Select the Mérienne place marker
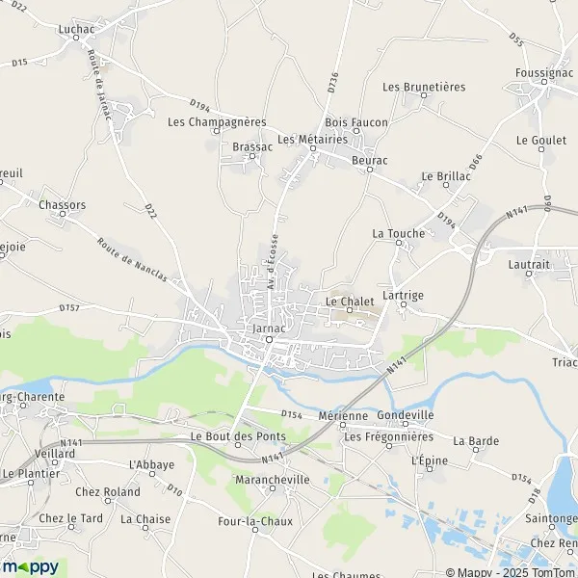 (342, 425)
